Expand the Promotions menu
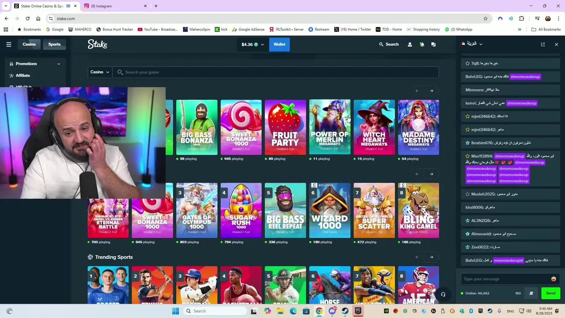The width and height of the screenshot is (565, 318). 35,64
